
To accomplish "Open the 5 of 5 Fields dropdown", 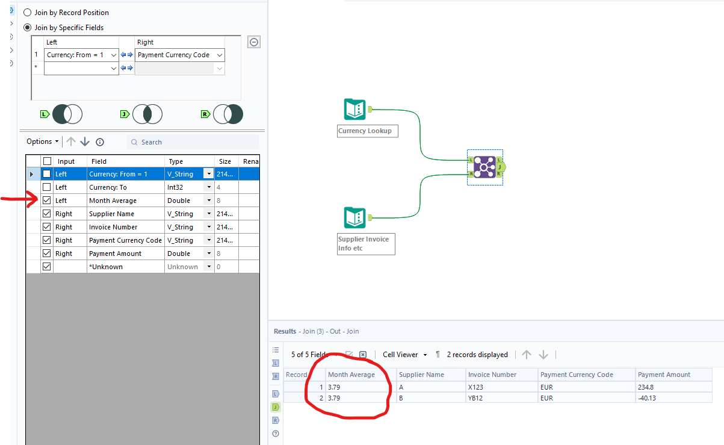I will (x=310, y=354).
